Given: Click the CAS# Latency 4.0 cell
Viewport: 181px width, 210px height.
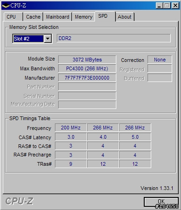Looking at the screenshot, I should tap(103, 137).
